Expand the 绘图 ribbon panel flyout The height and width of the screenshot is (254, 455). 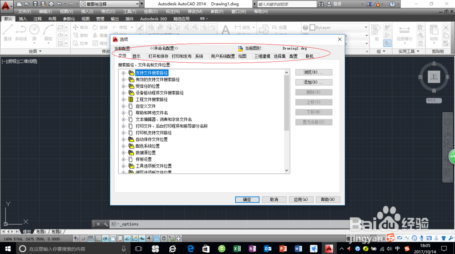(x=35, y=51)
